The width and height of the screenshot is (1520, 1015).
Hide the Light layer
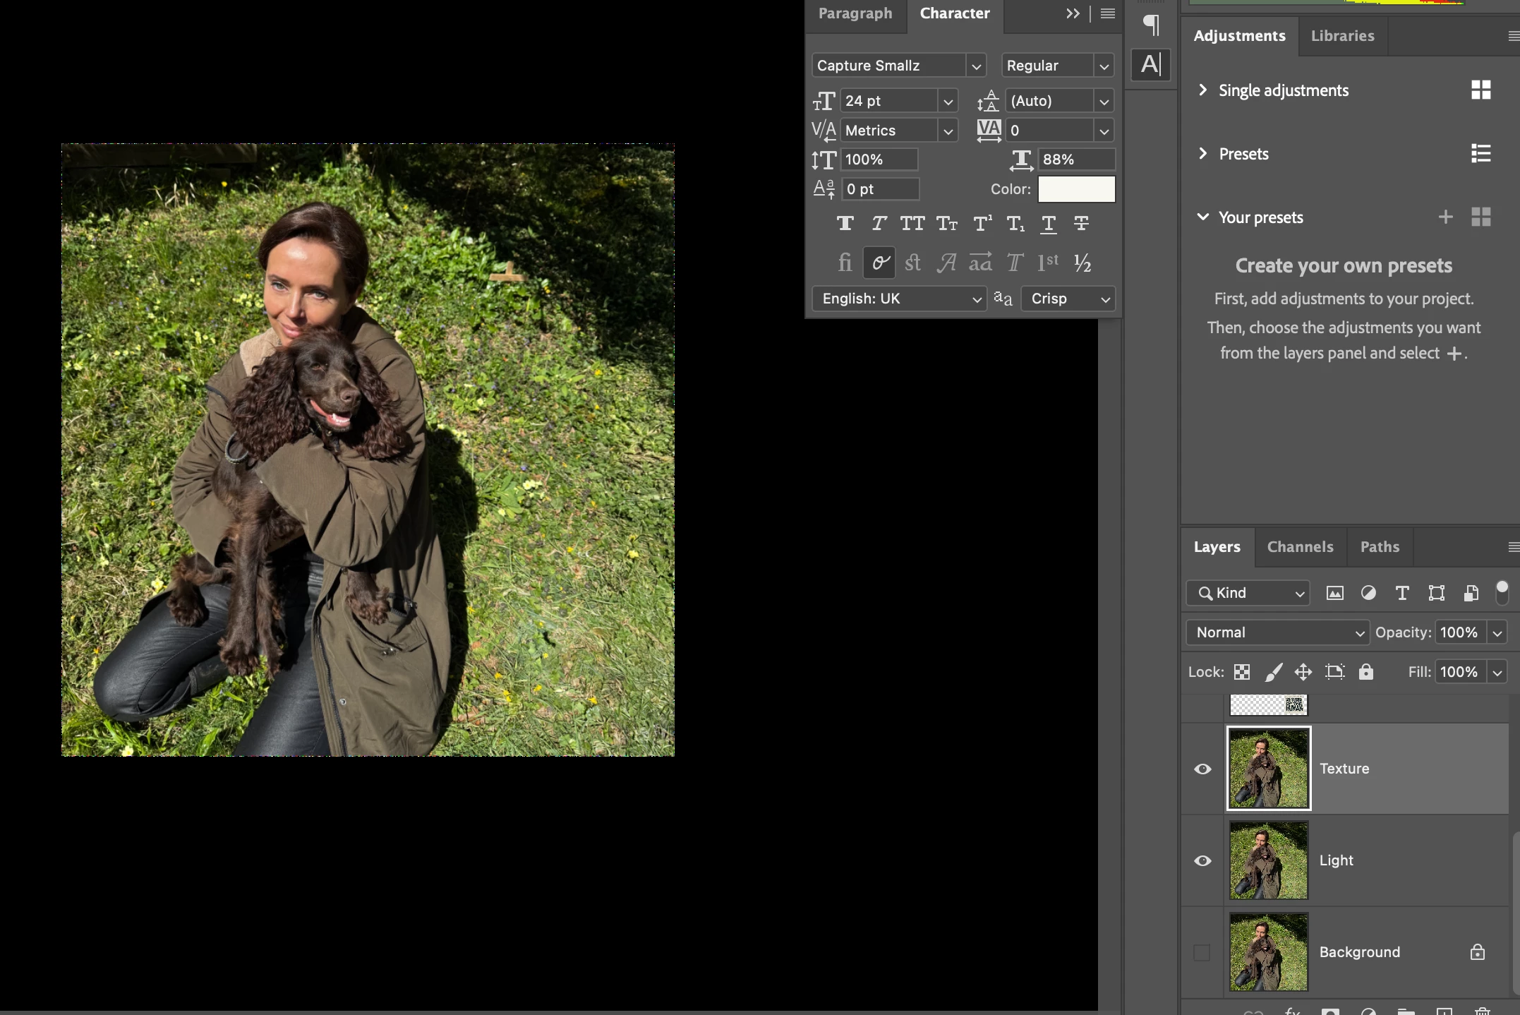tap(1202, 860)
